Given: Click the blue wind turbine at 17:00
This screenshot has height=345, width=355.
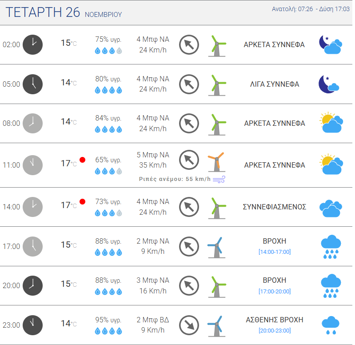Looking at the screenshot, I should click(x=217, y=247).
